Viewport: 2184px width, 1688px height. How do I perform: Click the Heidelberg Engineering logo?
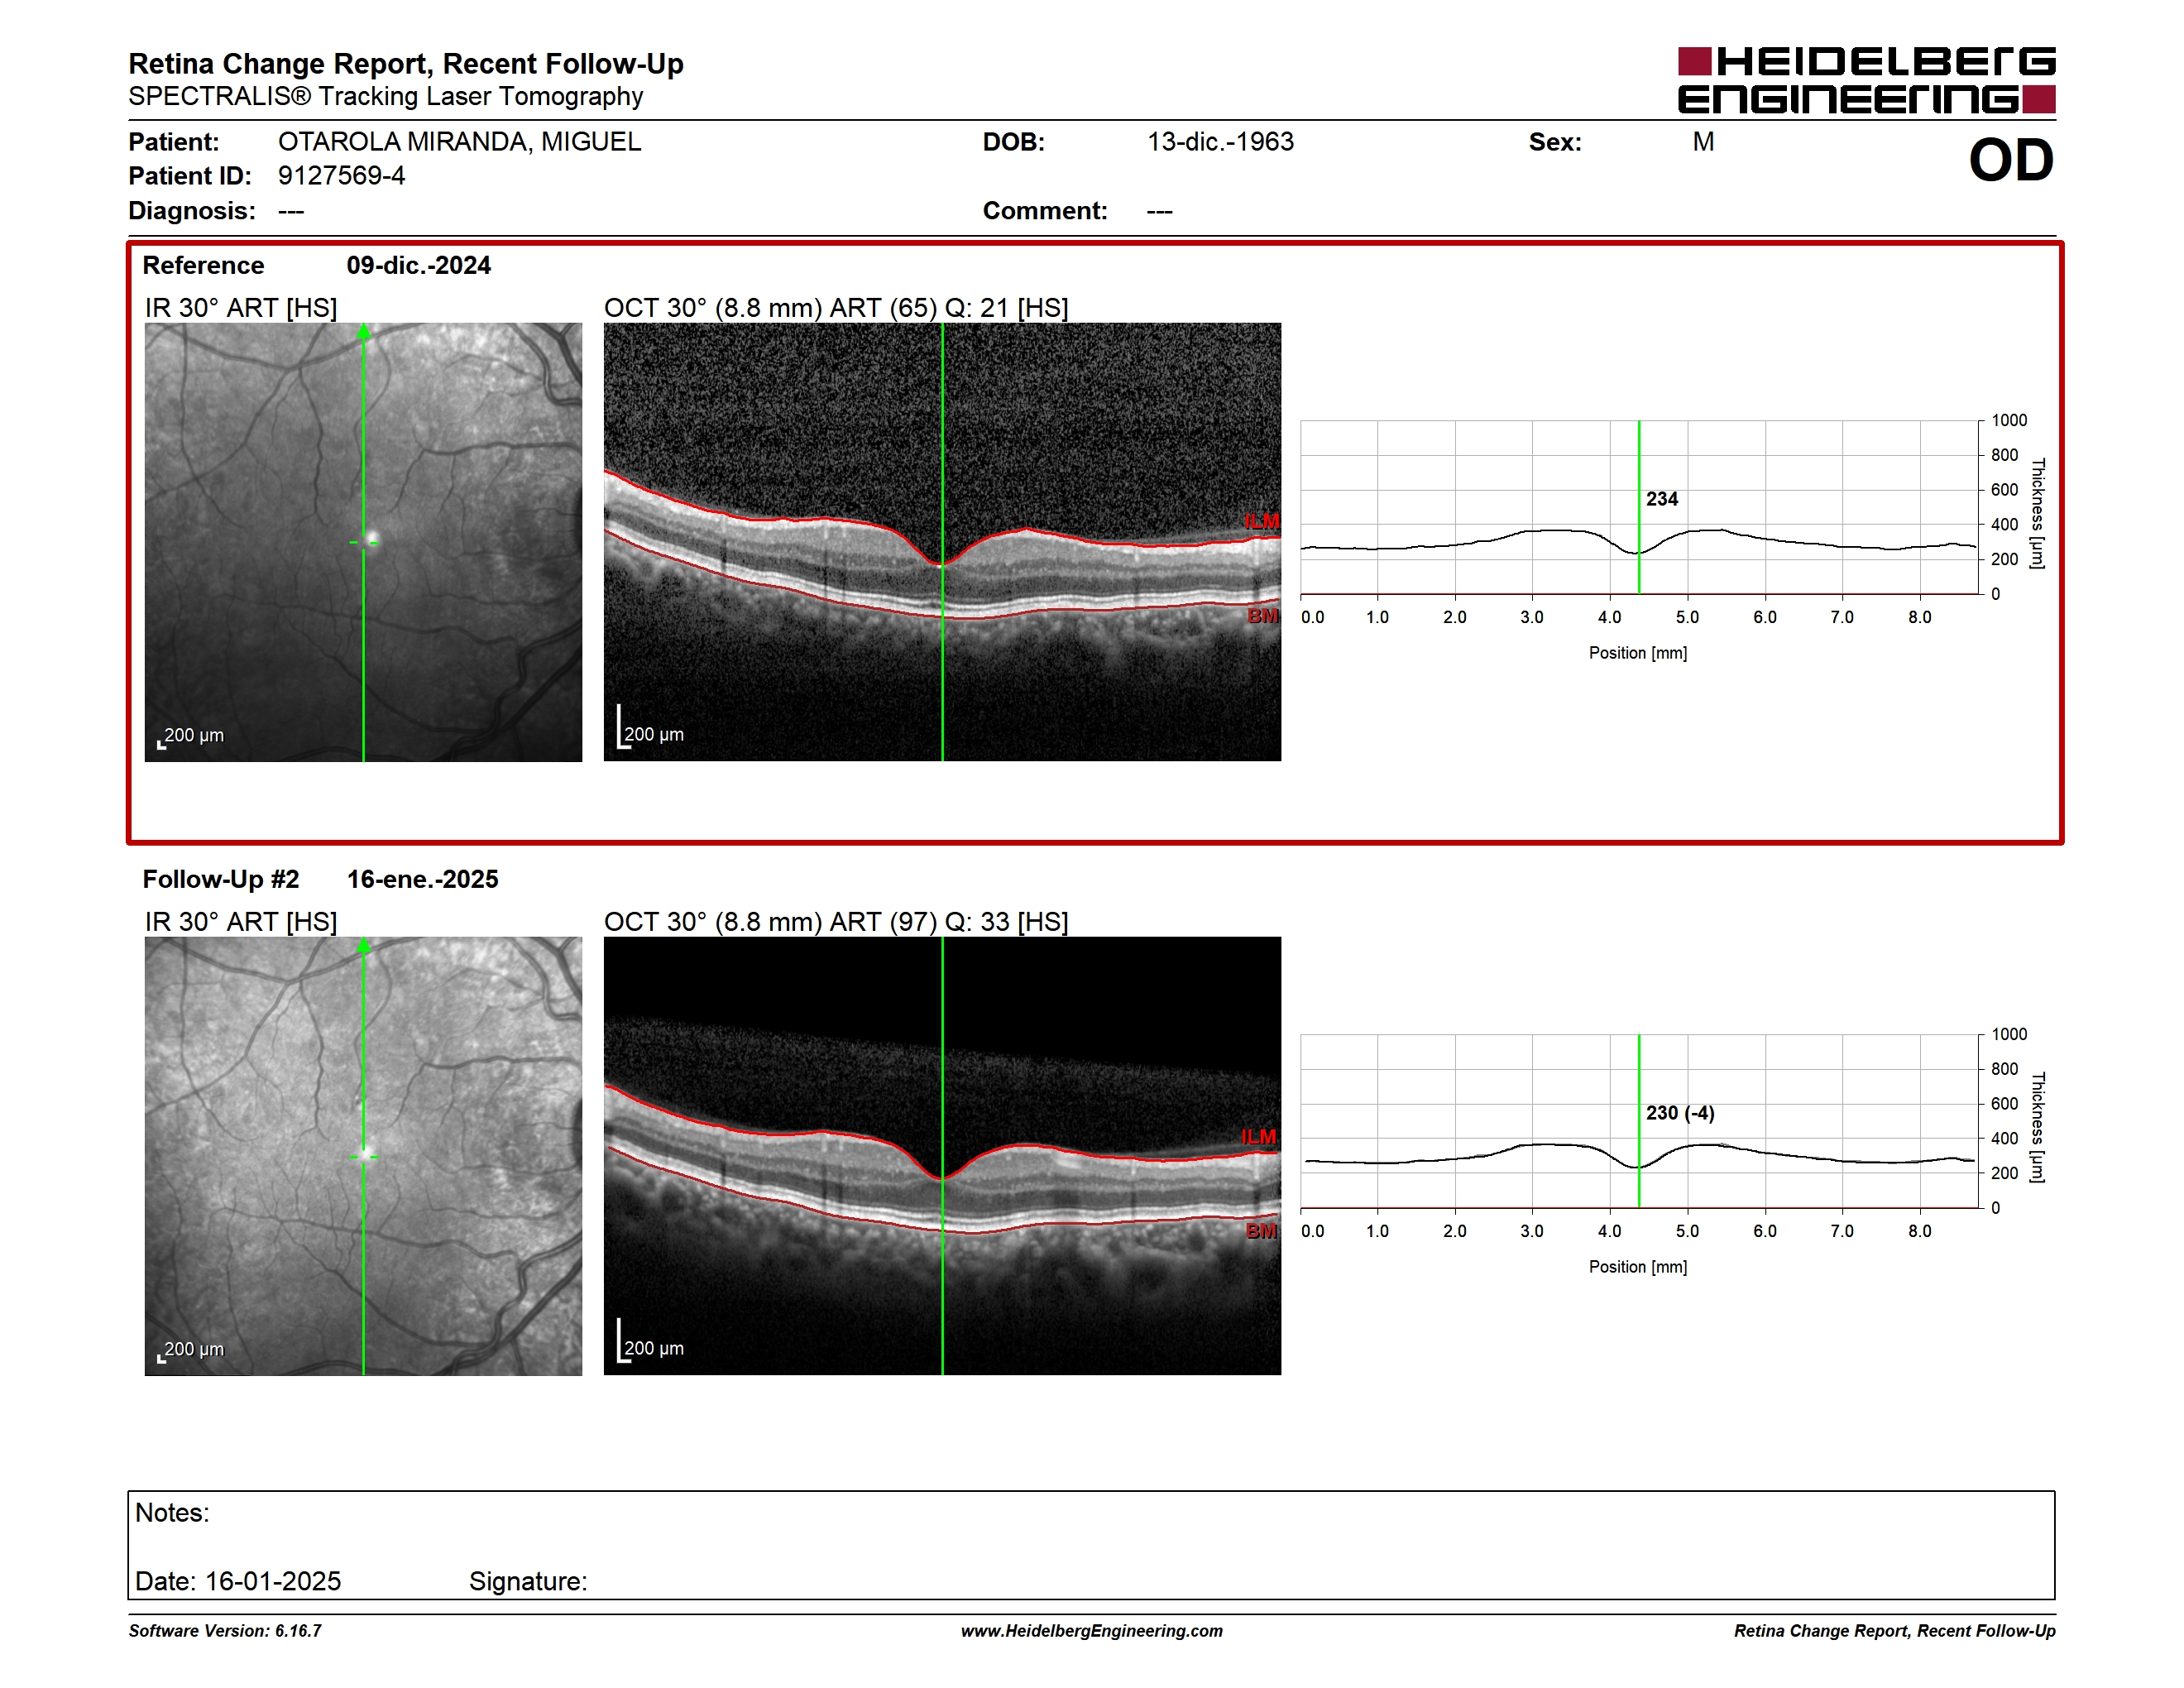(1866, 80)
